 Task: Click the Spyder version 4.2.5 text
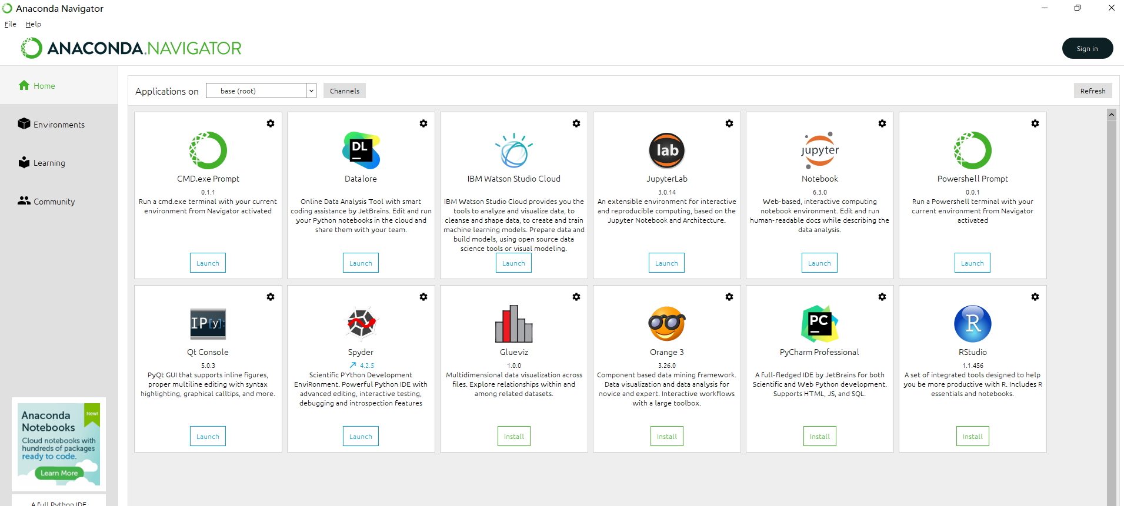[367, 366]
